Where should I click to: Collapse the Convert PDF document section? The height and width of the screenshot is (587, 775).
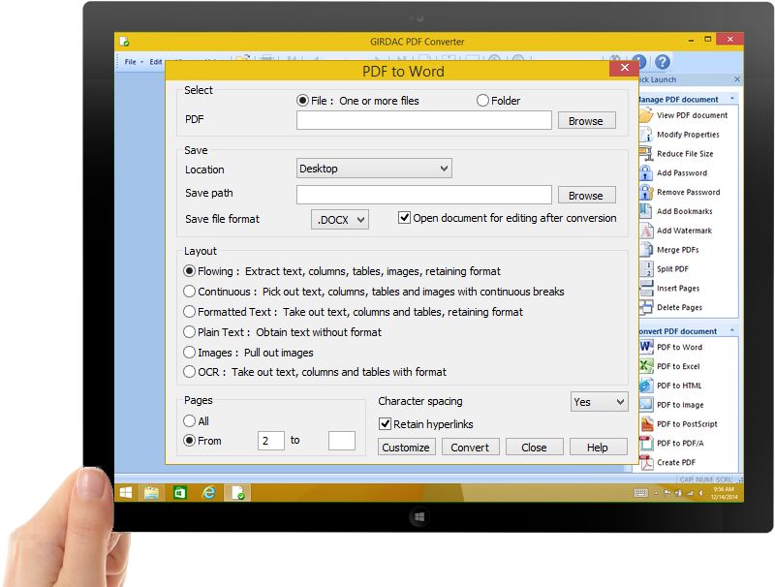point(732,330)
